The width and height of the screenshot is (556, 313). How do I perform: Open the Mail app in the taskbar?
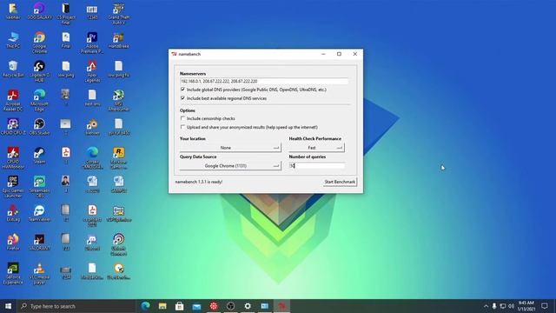pyautogui.click(x=196, y=306)
